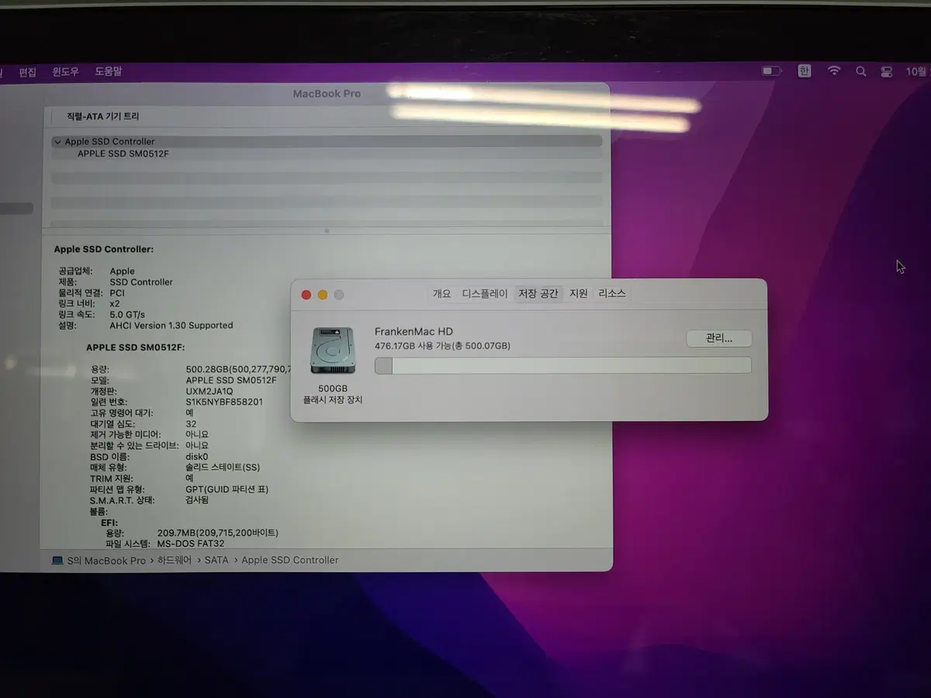Click 하드웨어 in the path bar
Viewport: 931px width, 698px height.
(175, 560)
